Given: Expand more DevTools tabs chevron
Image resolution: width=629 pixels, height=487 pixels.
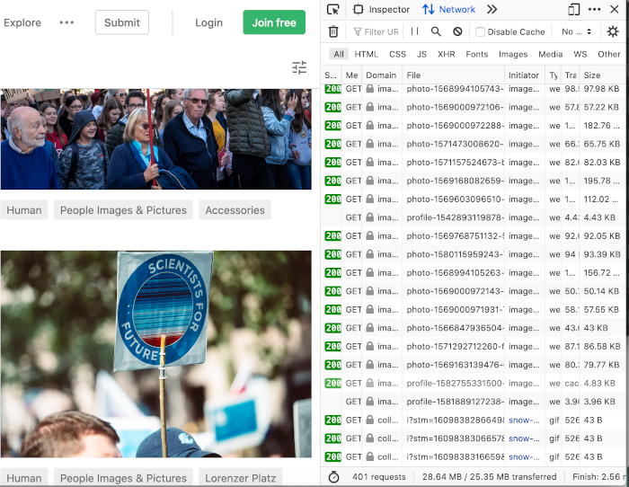Looking at the screenshot, I should [492, 10].
